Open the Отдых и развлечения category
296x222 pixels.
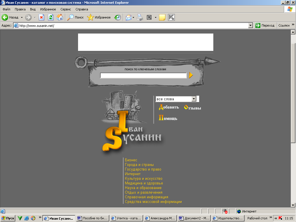(144, 192)
